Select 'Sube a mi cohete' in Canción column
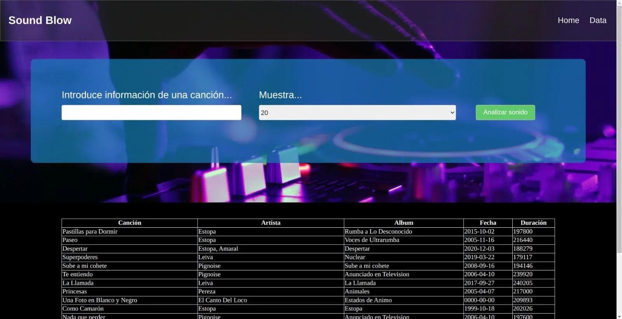The width and height of the screenshot is (622, 319). point(129,266)
